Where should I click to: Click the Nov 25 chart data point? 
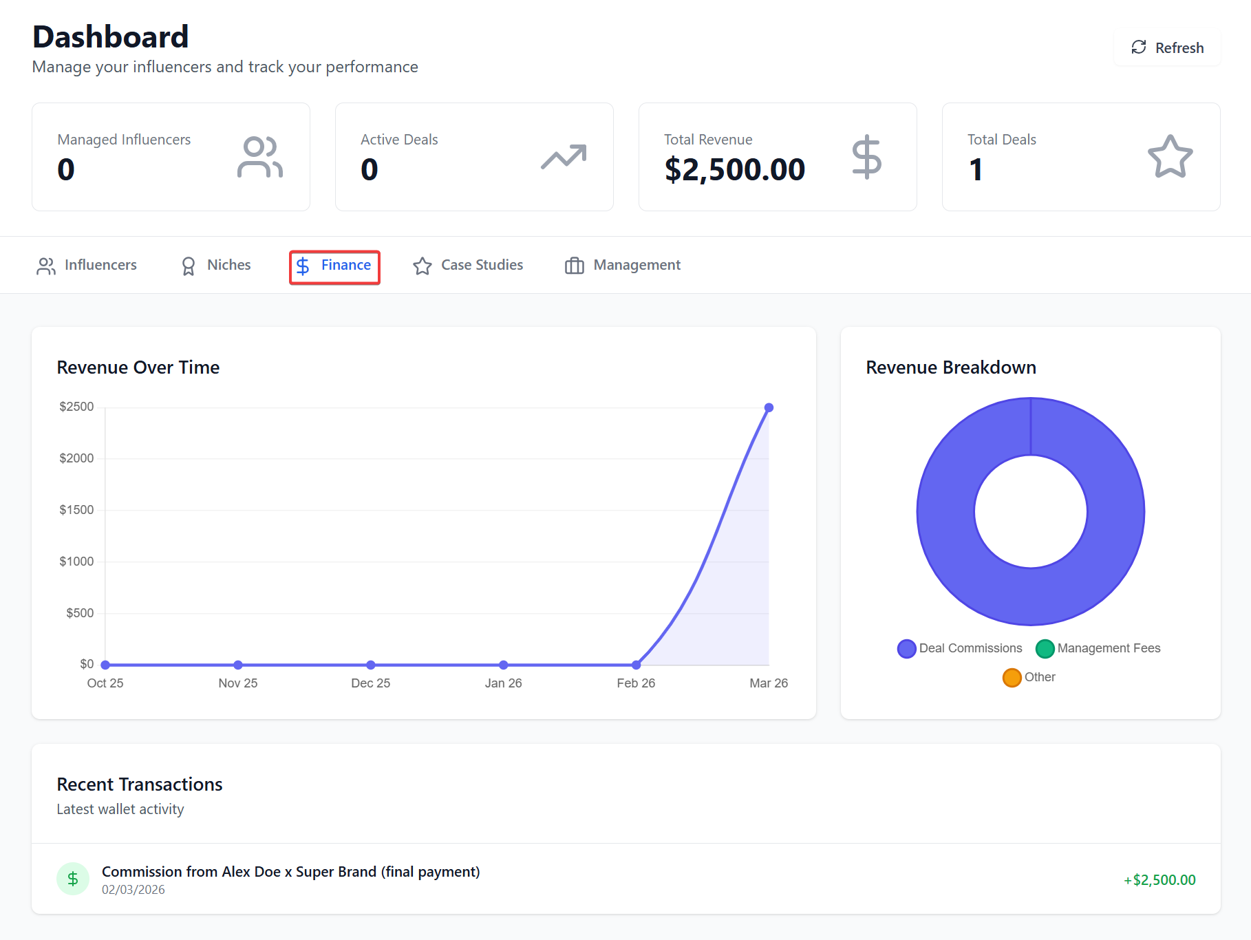[x=238, y=665]
